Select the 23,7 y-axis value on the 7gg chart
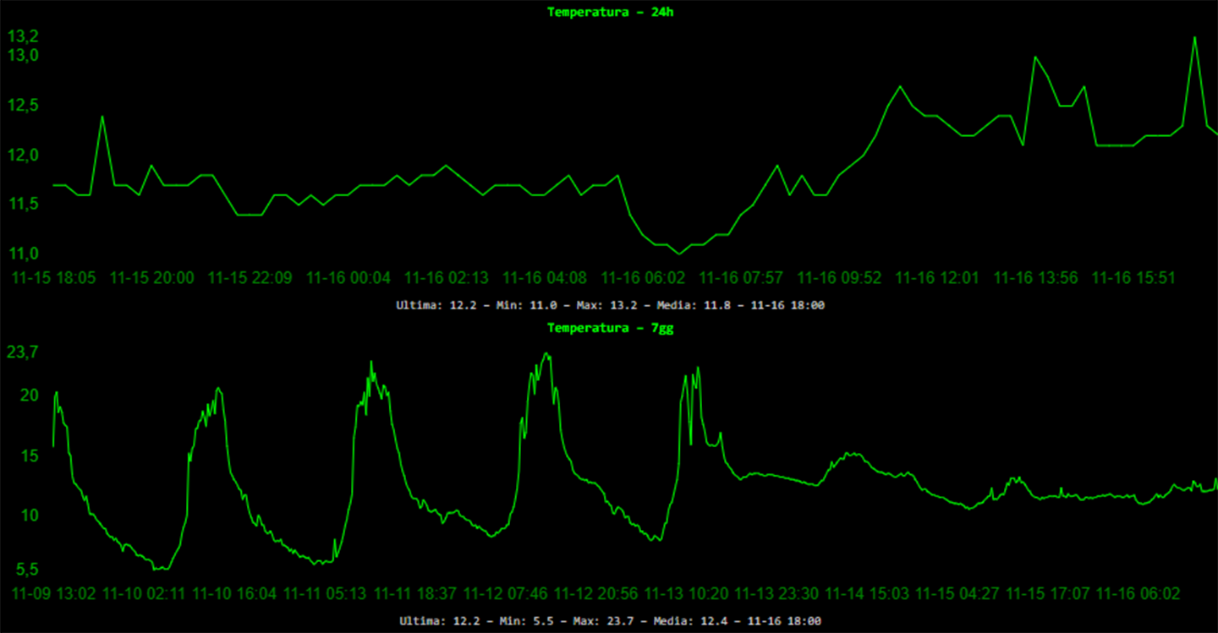 tap(23, 352)
